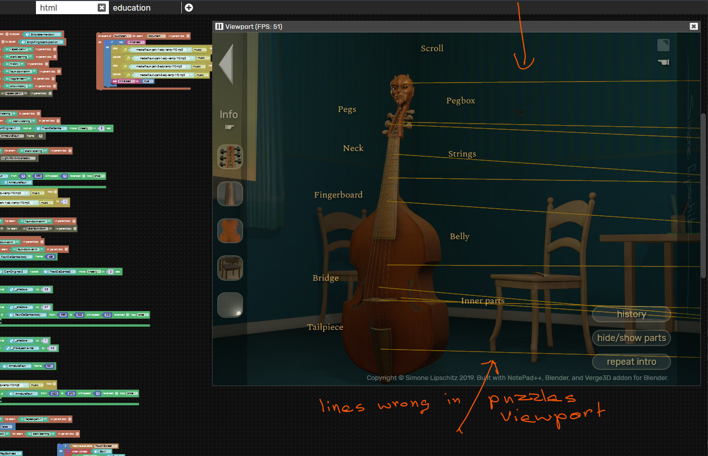This screenshot has width=708, height=456.
Task: Add a new puzzles tab with plus icon
Action: [189, 8]
